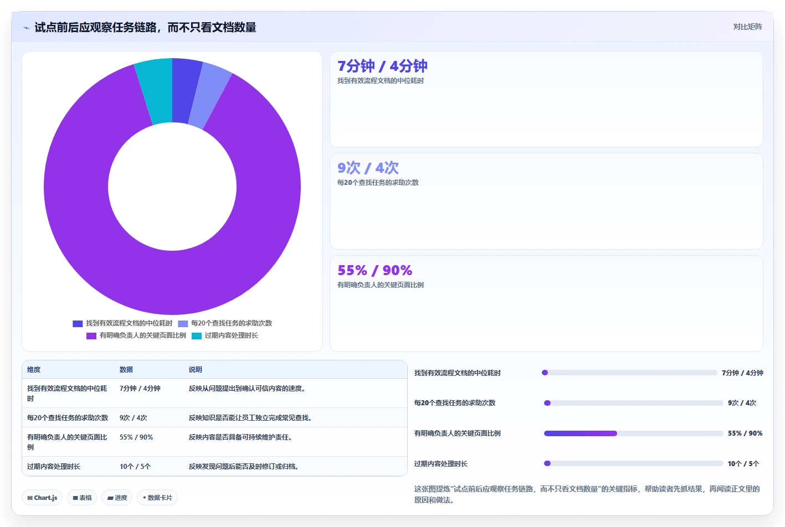Screen dimensions: 785x527
Task: Click the 55% / 90% progress value label
Action: [745, 433]
